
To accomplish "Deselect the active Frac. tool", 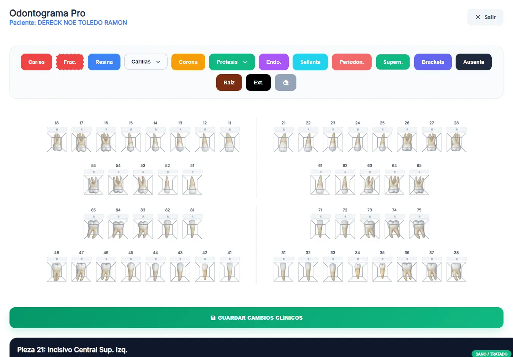I will (70, 62).
